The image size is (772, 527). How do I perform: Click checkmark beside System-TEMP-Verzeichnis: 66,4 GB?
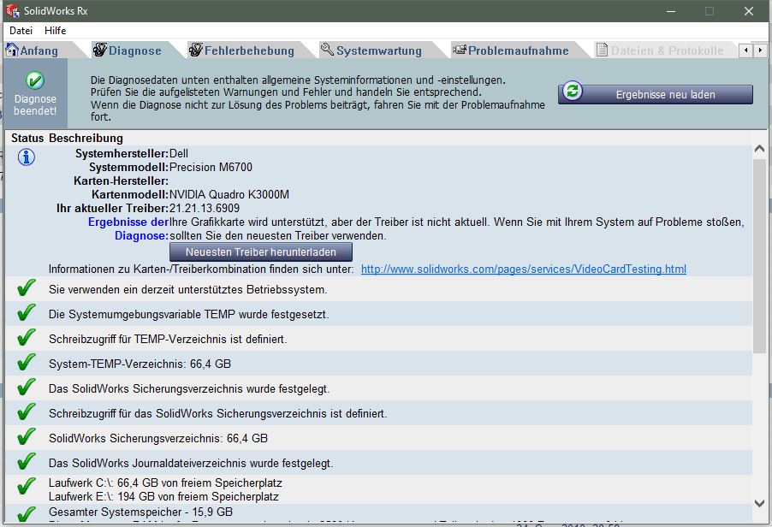point(26,362)
